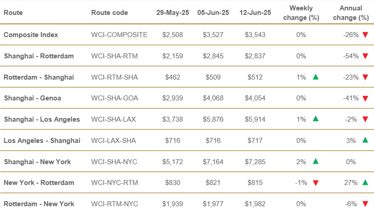Click the $7,285 value for Shanghai - New York

tap(255, 161)
